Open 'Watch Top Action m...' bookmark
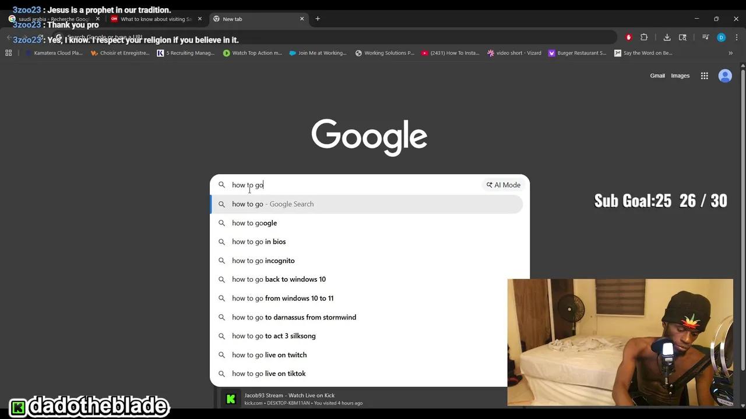746x419 pixels. 252,53
